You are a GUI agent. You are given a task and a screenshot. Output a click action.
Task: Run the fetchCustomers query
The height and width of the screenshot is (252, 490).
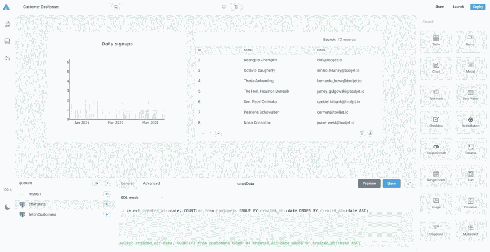tap(107, 214)
